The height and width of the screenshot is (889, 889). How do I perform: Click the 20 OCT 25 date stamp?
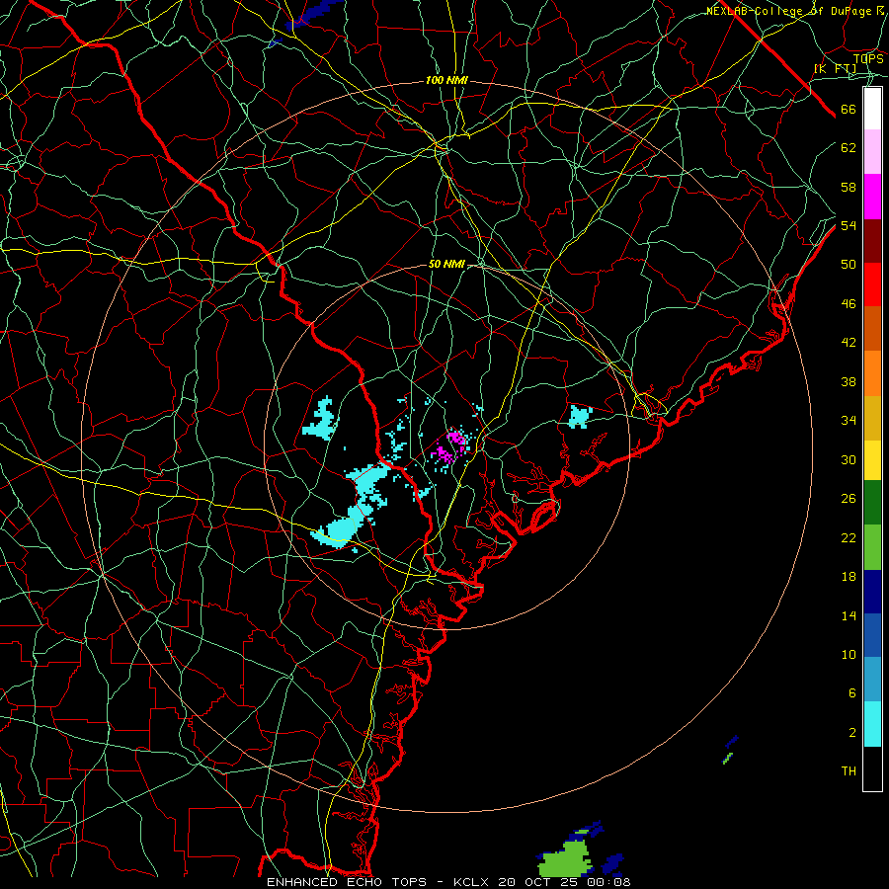tap(538, 882)
